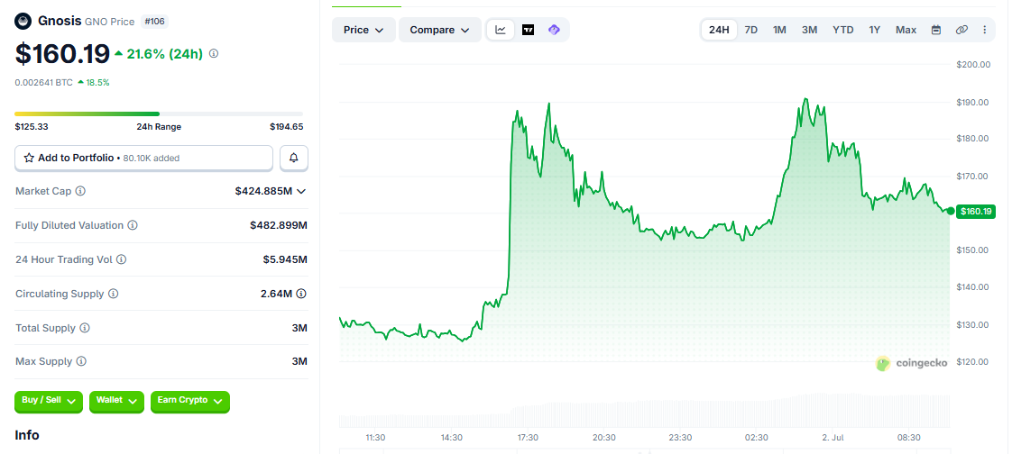This screenshot has width=1012, height=454.
Task: Select 1Y time range
Action: (875, 30)
